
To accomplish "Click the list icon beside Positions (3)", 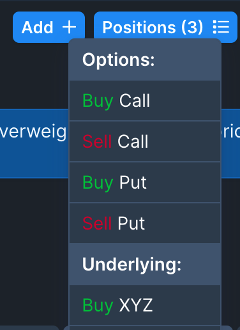I will [x=221, y=27].
